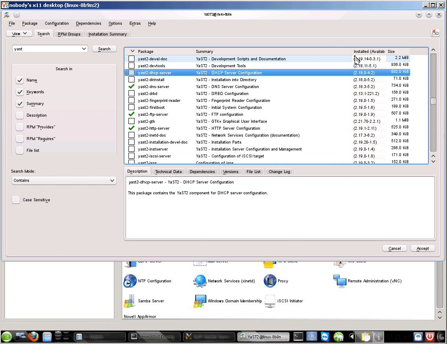Screen dimensions: 447x344
Task: Open the Options menu
Action: click(x=115, y=23)
